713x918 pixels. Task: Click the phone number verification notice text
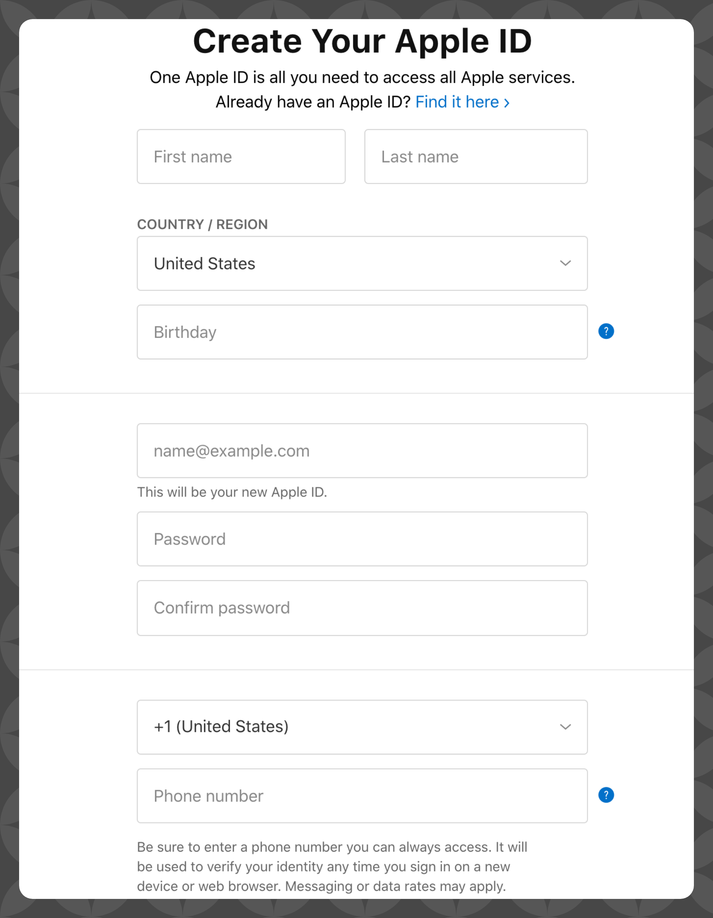click(x=332, y=867)
